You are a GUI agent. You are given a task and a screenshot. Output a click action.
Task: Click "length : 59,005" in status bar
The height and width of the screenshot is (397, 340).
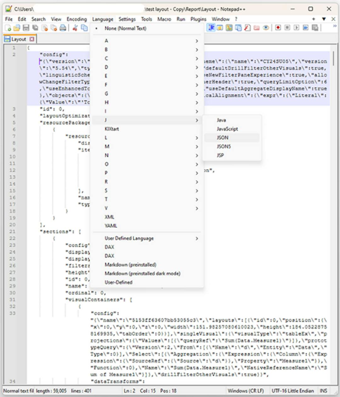(51, 391)
